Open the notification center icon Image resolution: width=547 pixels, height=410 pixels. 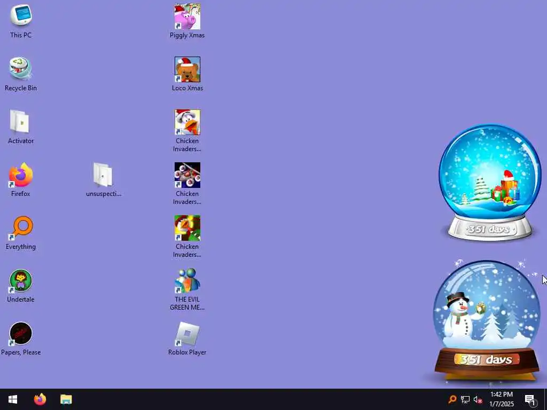coord(530,399)
